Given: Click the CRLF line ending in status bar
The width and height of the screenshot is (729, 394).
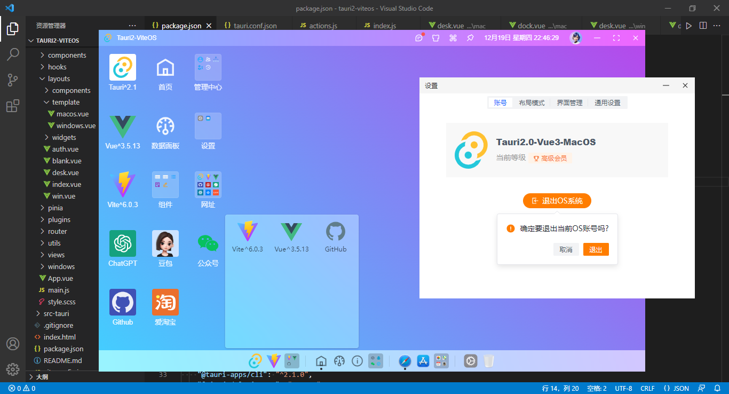Looking at the screenshot, I should (x=647, y=388).
